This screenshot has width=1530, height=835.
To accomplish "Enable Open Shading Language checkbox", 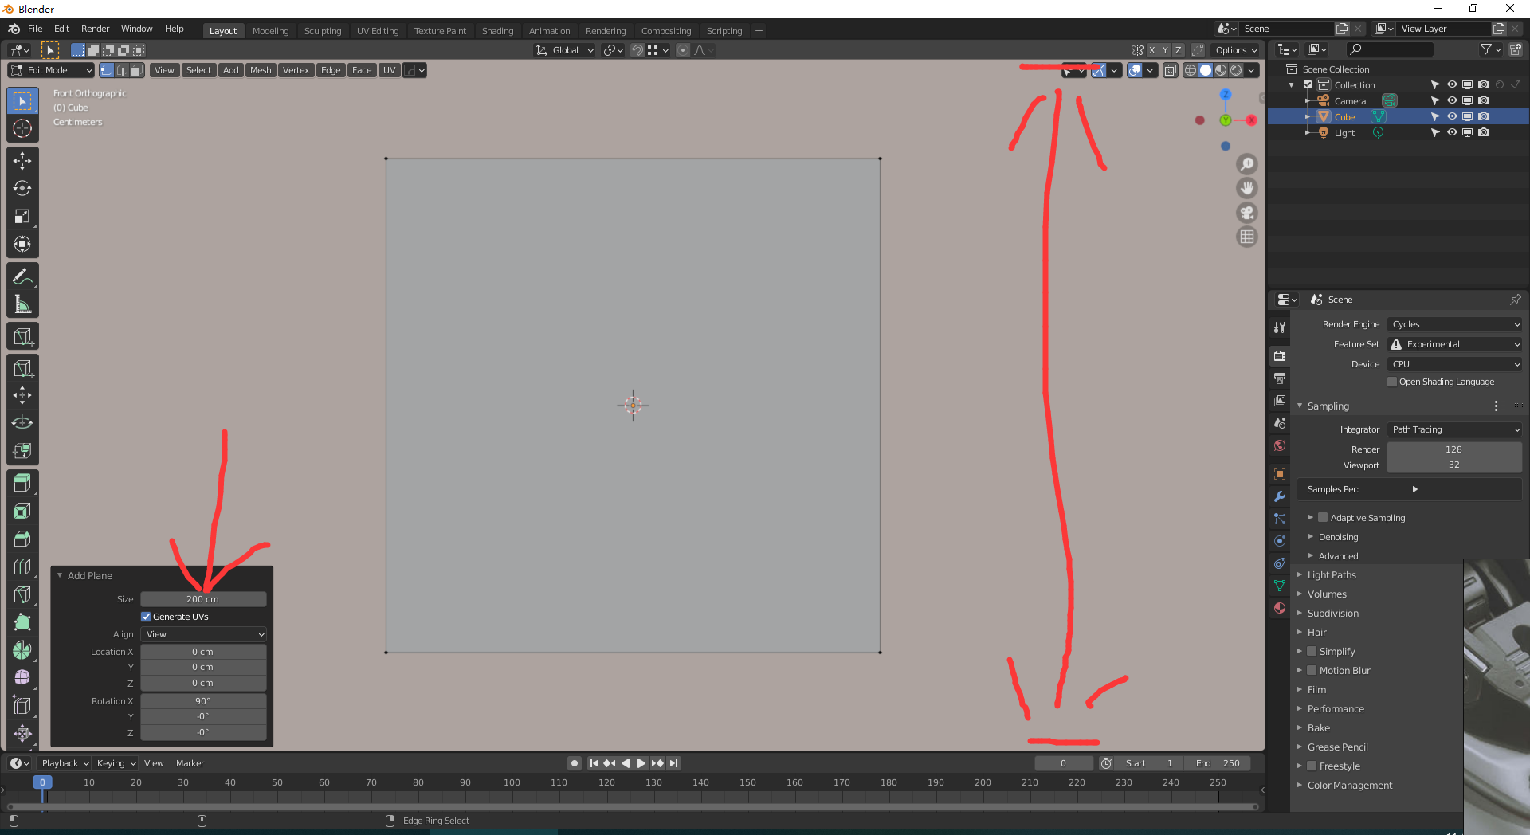I will 1392,382.
